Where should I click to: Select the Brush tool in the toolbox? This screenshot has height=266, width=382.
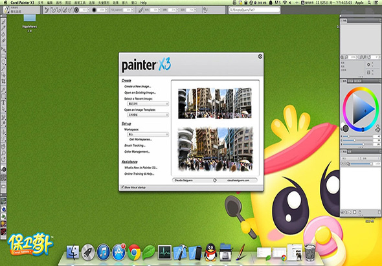(x=4, y=21)
